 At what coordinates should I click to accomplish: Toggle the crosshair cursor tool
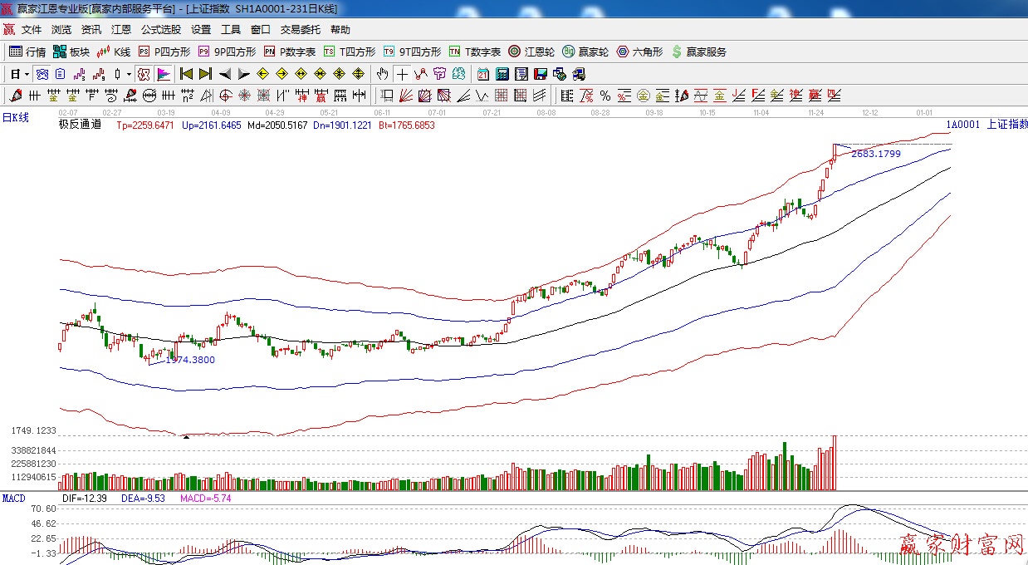coord(402,74)
